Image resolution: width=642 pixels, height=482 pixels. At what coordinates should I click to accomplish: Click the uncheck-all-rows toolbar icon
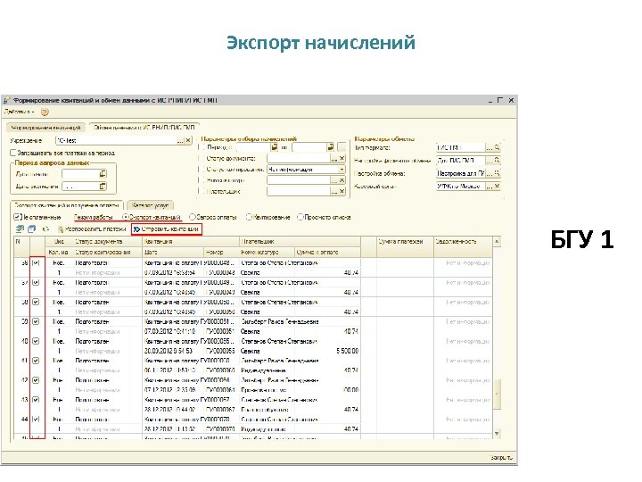(31, 229)
